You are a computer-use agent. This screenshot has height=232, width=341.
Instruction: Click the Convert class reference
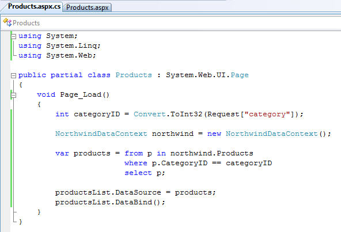click(x=149, y=114)
